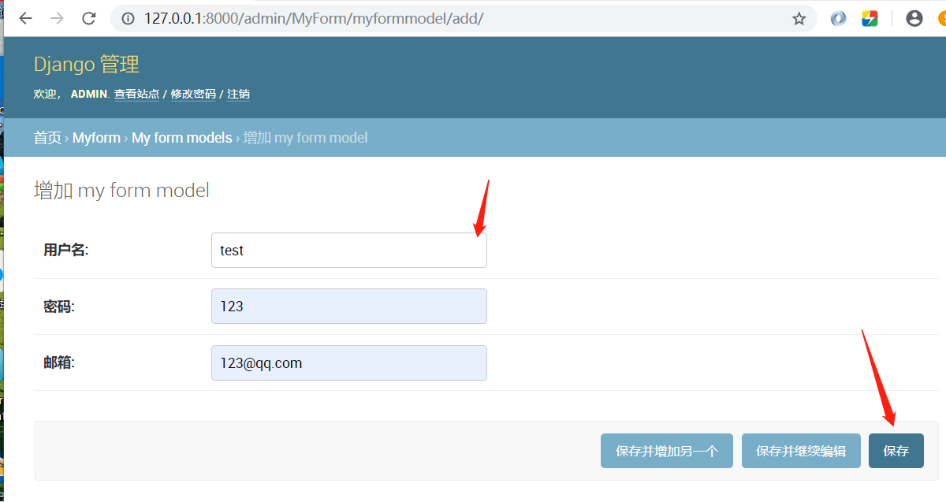
Task: Click the 邮箱 email input field
Action: click(x=348, y=363)
